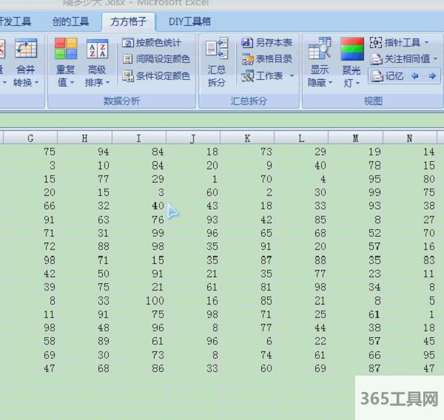Click the 重复值 (duplicate values) icon
The width and height of the screenshot is (444, 420).
(65, 50)
